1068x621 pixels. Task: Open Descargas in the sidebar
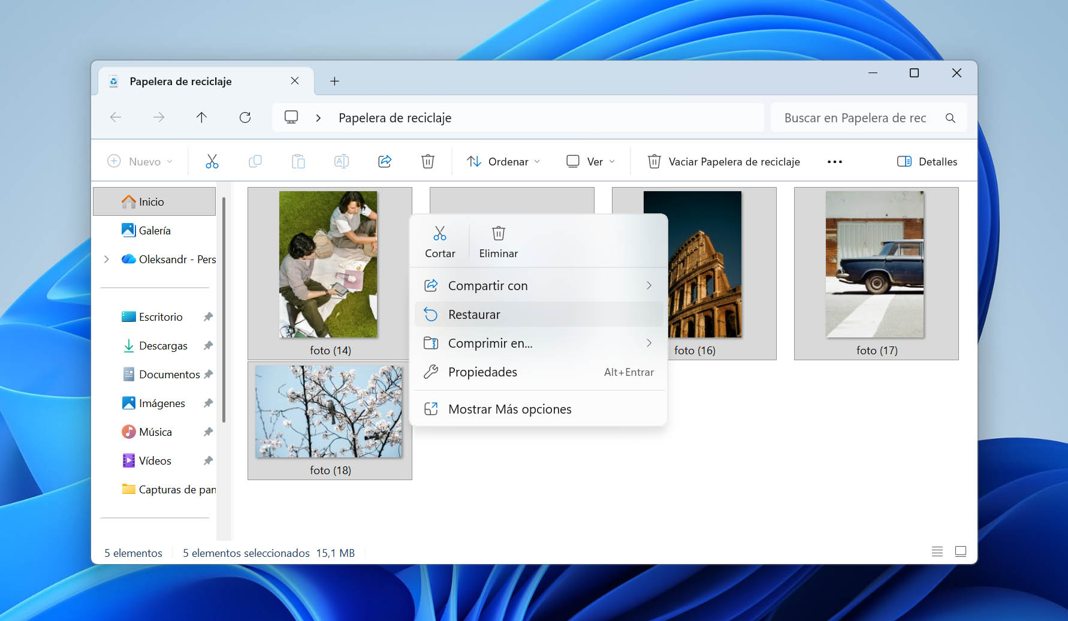click(155, 345)
